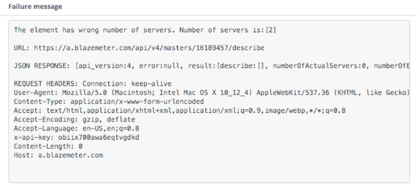Click the x-api-key value

[x=98, y=138]
